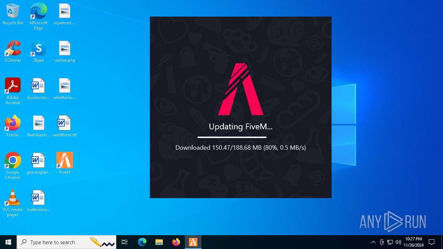
Task: Select the materialsre Word document
Action: 38,201
